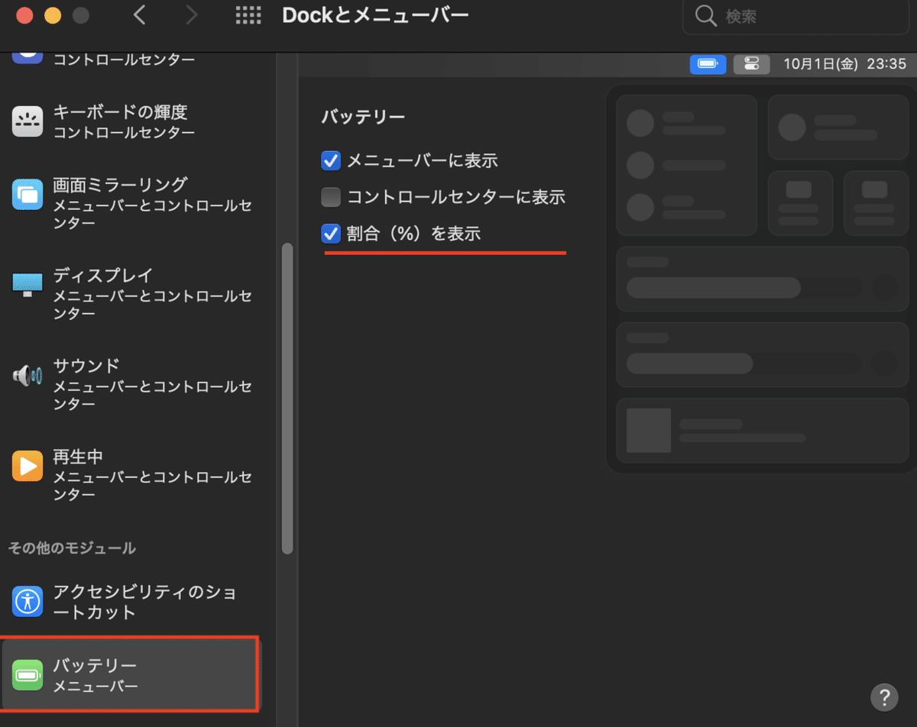Click the forward navigation arrow

pos(191,15)
